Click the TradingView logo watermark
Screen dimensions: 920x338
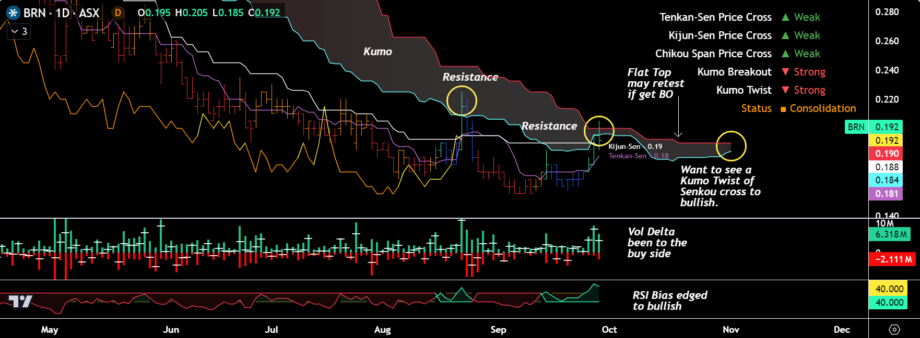(x=21, y=301)
